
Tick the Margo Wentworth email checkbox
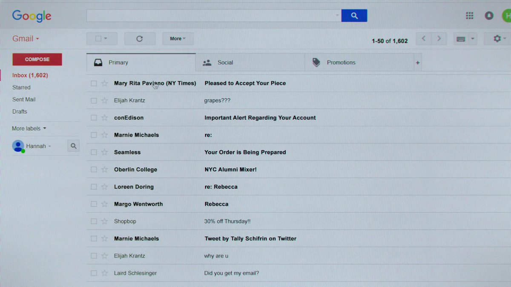coord(94,204)
